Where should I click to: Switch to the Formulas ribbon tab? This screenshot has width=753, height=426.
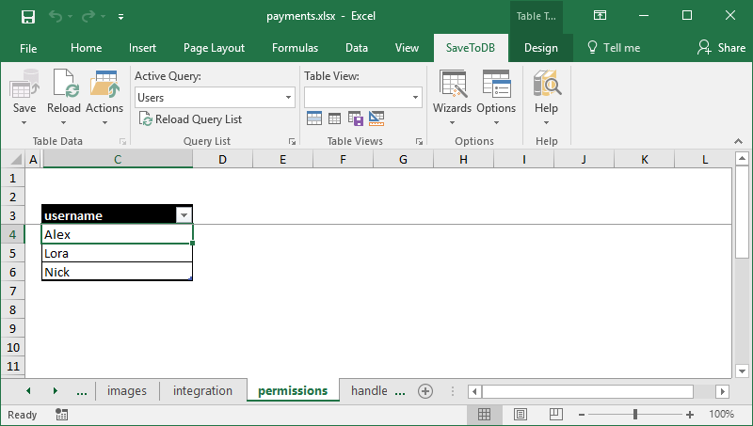pyautogui.click(x=295, y=48)
